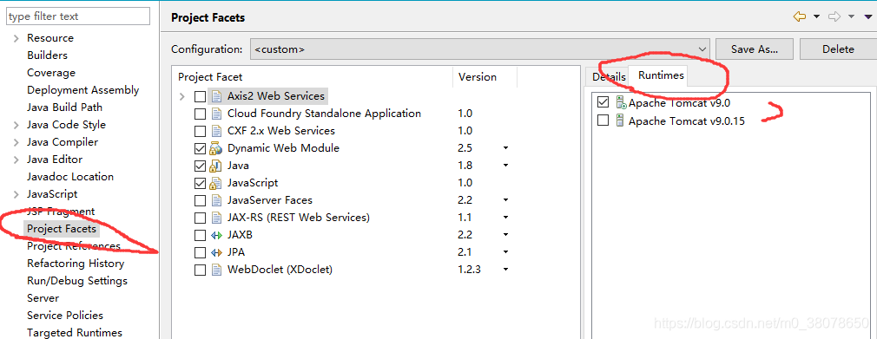Open the Java version 1.8 dropdown

click(505, 166)
